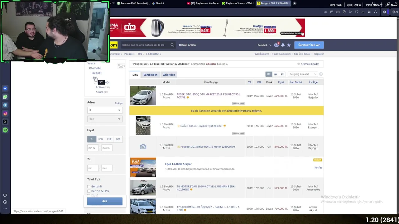The width and height of the screenshot is (399, 224).
Task: Open new browser tab plus button
Action: pyautogui.click(x=294, y=3)
